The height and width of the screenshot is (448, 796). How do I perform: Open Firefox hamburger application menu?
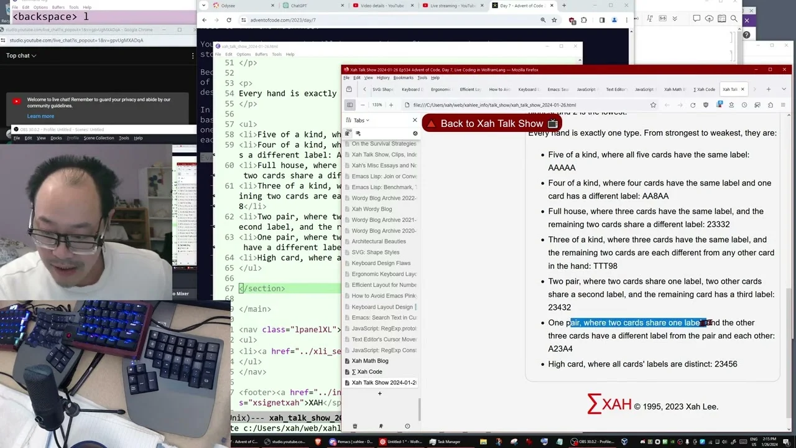[x=783, y=105]
